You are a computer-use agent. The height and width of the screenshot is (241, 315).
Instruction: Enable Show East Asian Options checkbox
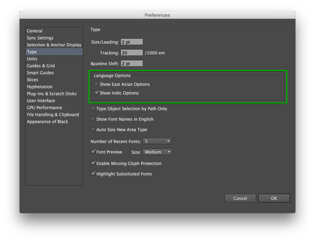96,84
